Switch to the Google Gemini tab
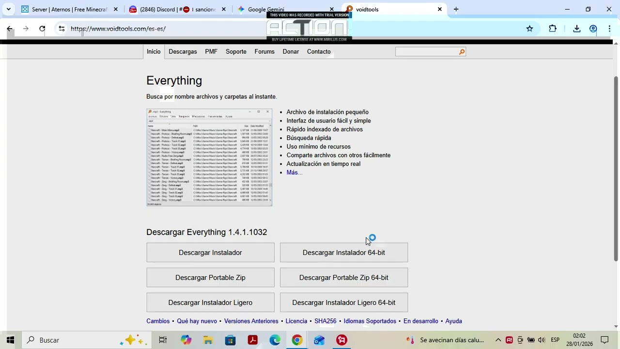Screen dimensions: 620x349 285,9
